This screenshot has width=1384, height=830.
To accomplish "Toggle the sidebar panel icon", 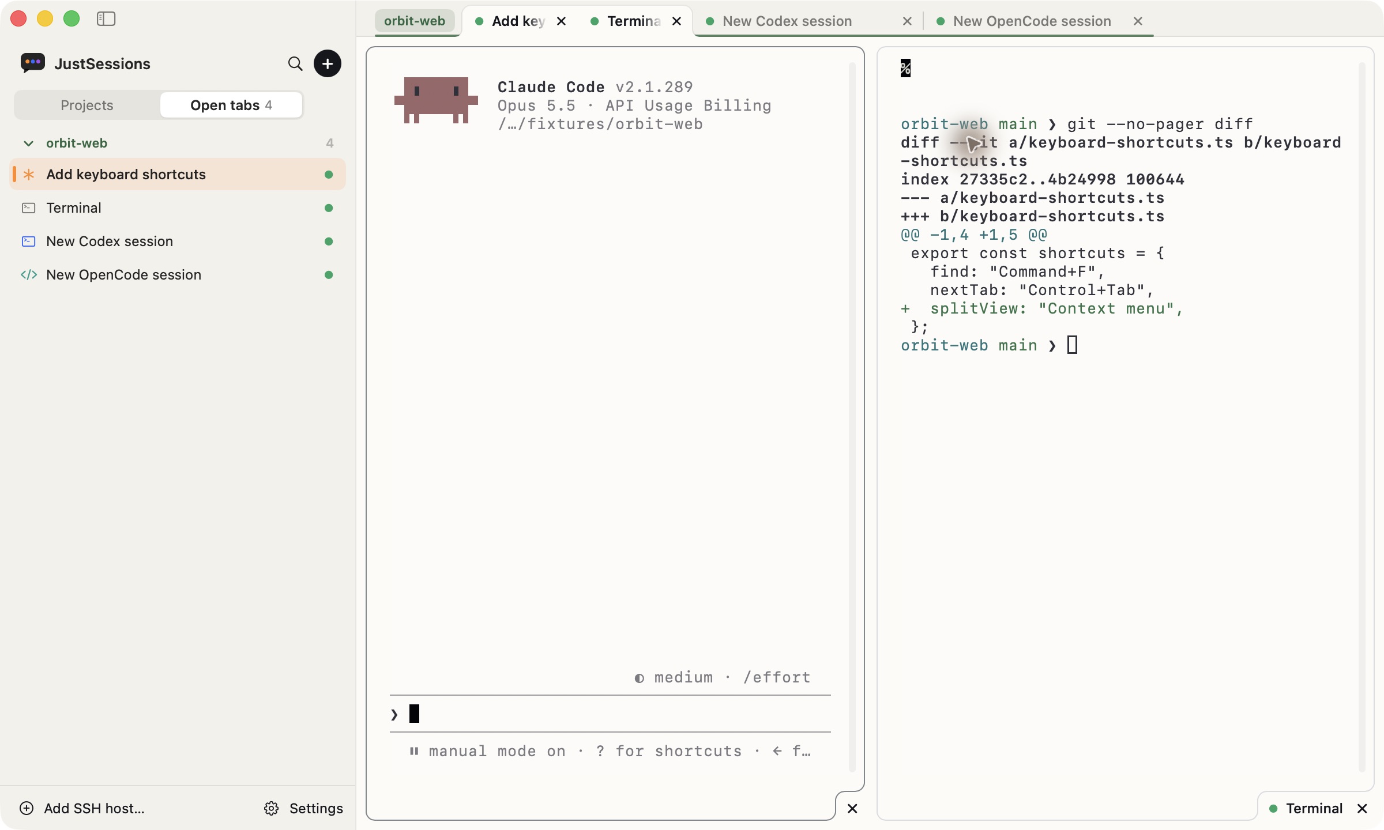I will click(106, 19).
